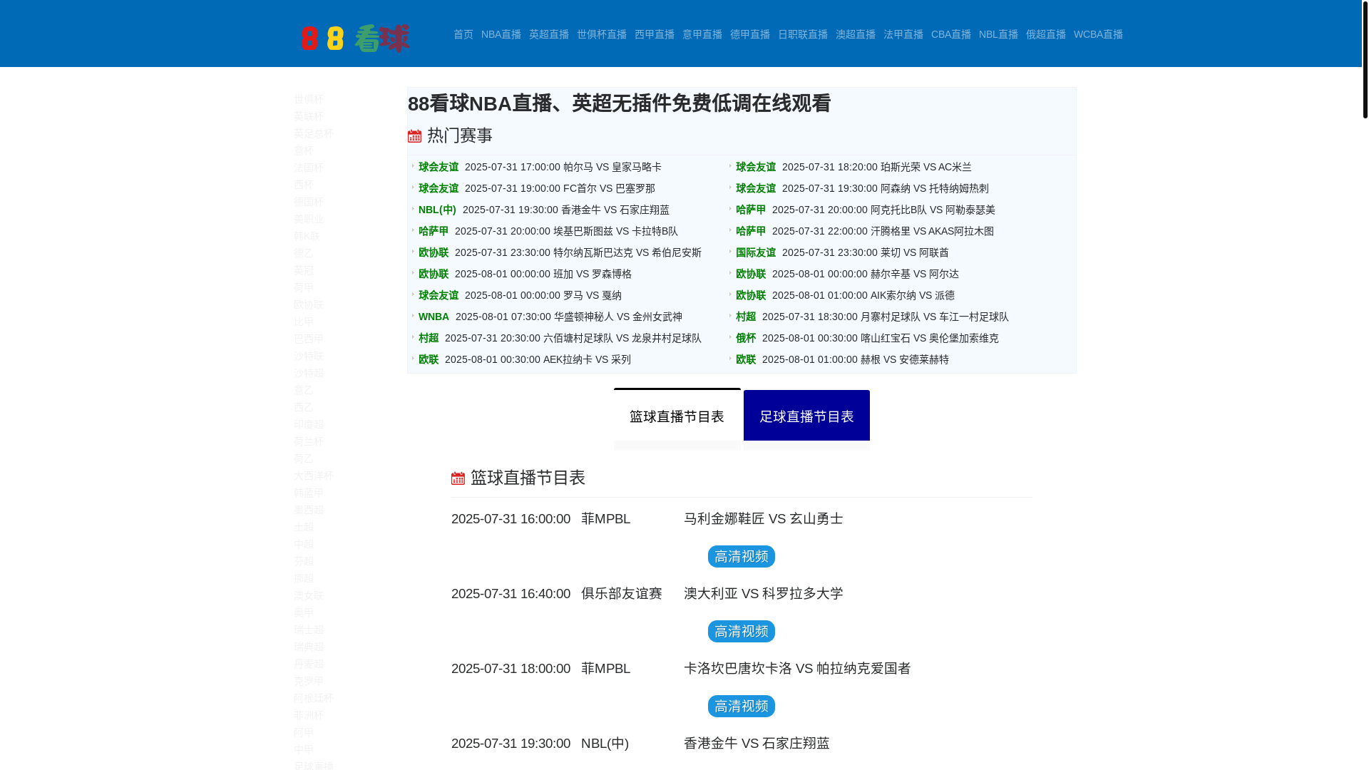Image resolution: width=1369 pixels, height=770 pixels.
Task: Select 阿根廷杯 in the left sidebar
Action: click(314, 698)
